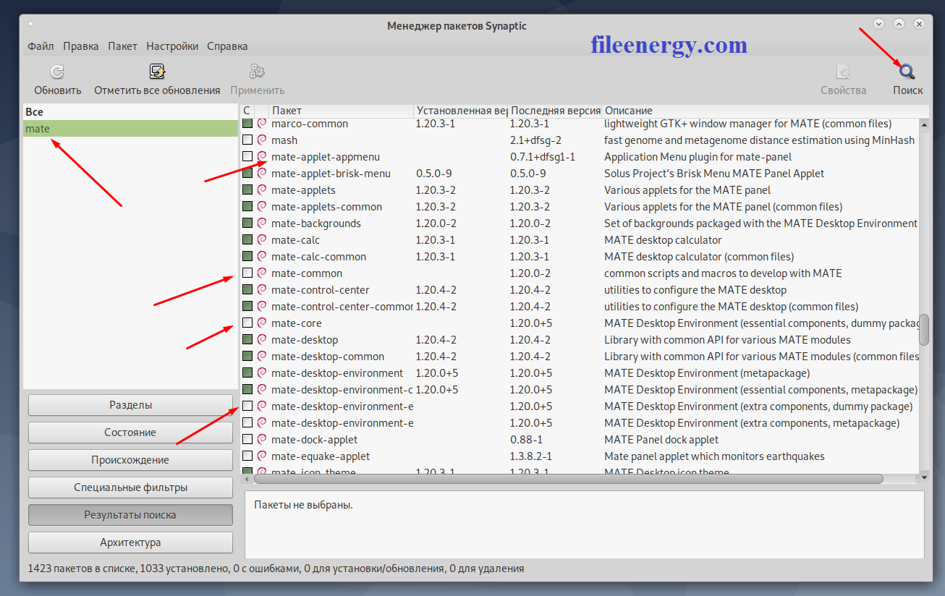This screenshot has width=945, height=596.
Task: Click Debian swirl icon of mash row
Action: [x=262, y=140]
